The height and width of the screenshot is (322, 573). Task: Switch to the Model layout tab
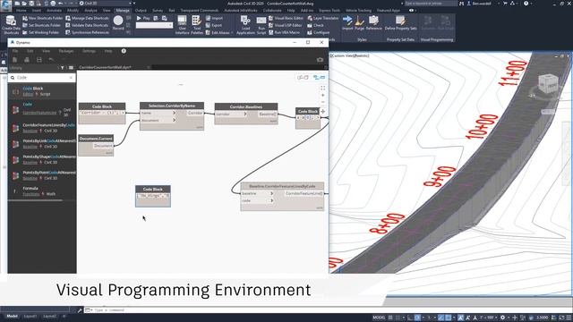pos(12,316)
